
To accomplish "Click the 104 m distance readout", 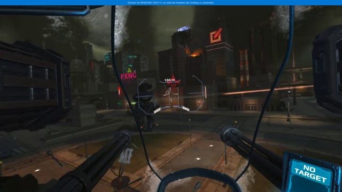I will 169,80.
